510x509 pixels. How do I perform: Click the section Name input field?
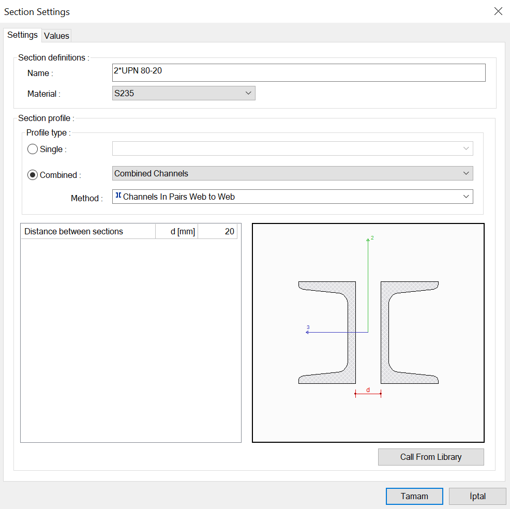pos(298,72)
